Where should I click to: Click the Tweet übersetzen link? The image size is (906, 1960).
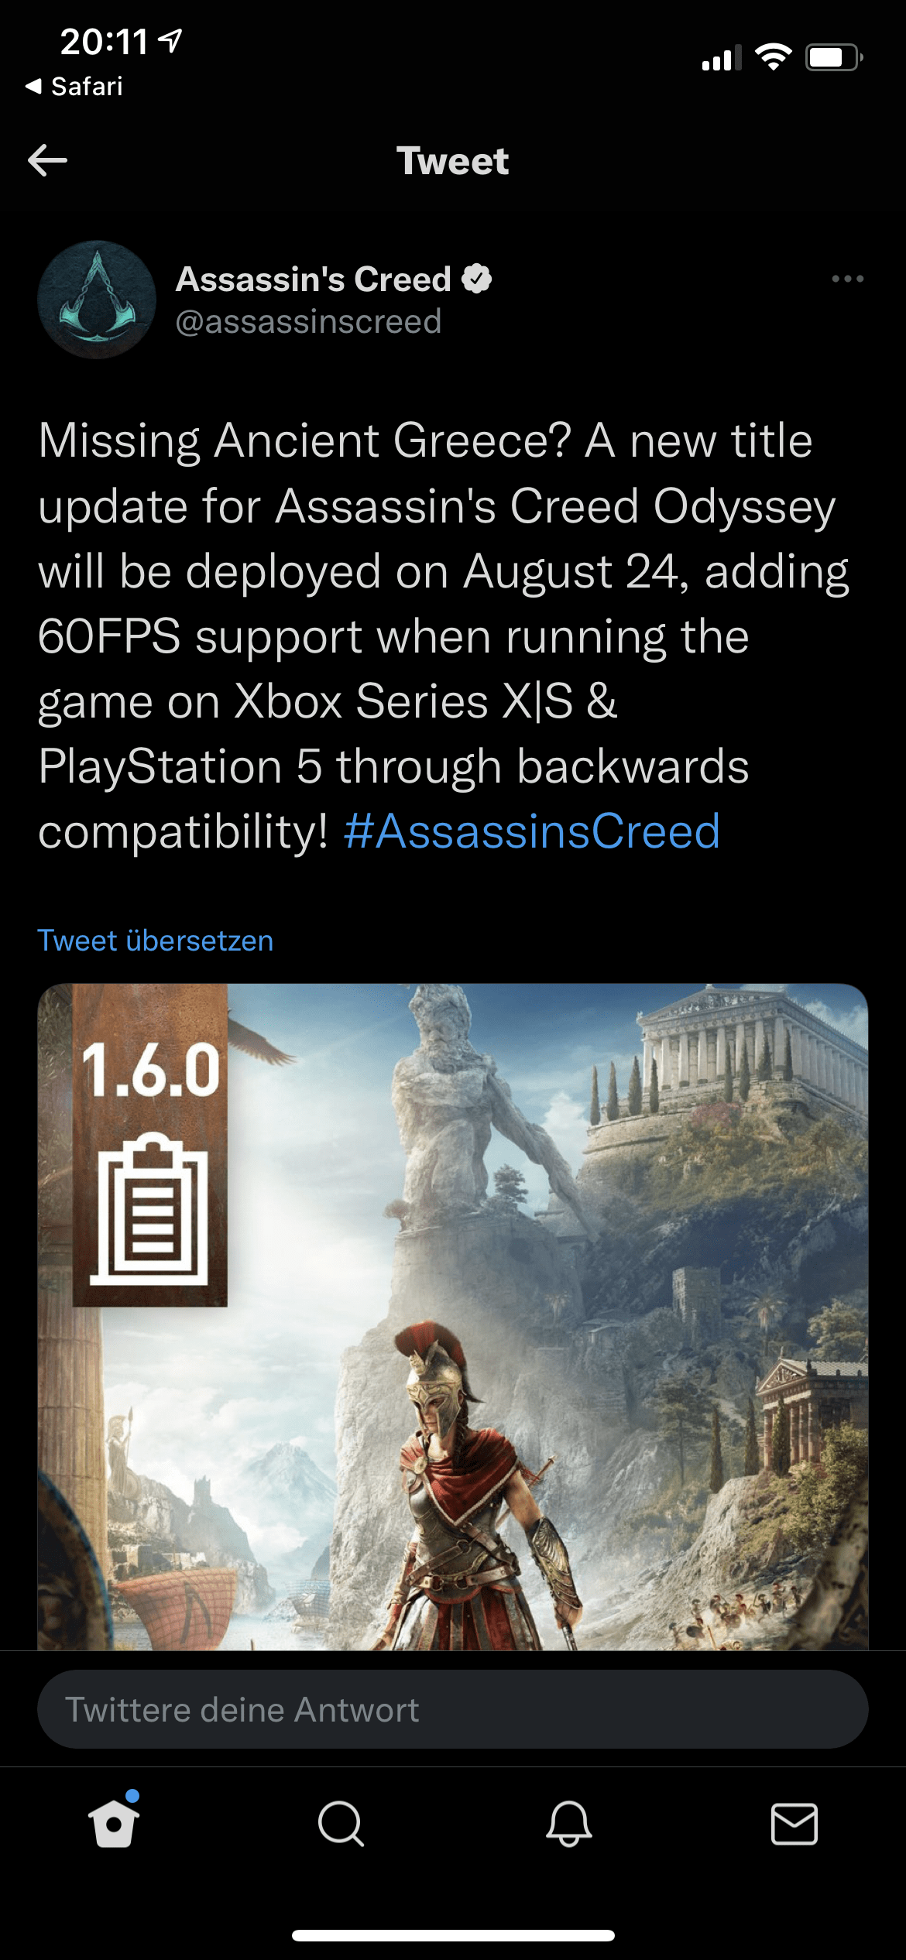point(156,941)
